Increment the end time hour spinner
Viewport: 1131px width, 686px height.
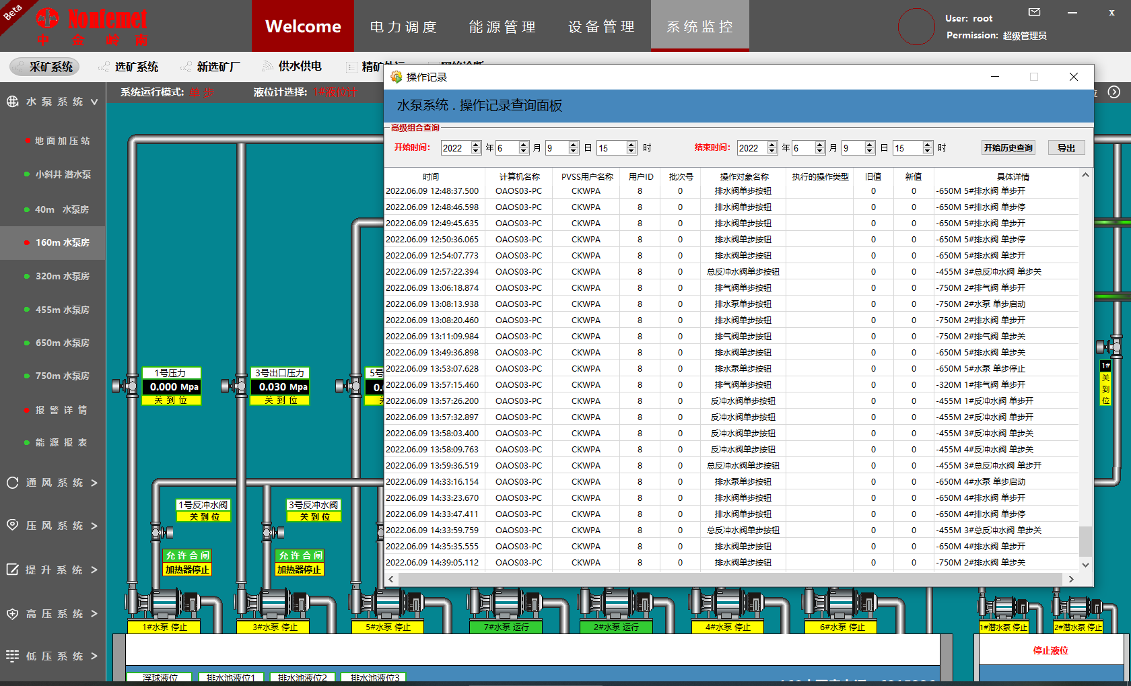[x=928, y=145]
